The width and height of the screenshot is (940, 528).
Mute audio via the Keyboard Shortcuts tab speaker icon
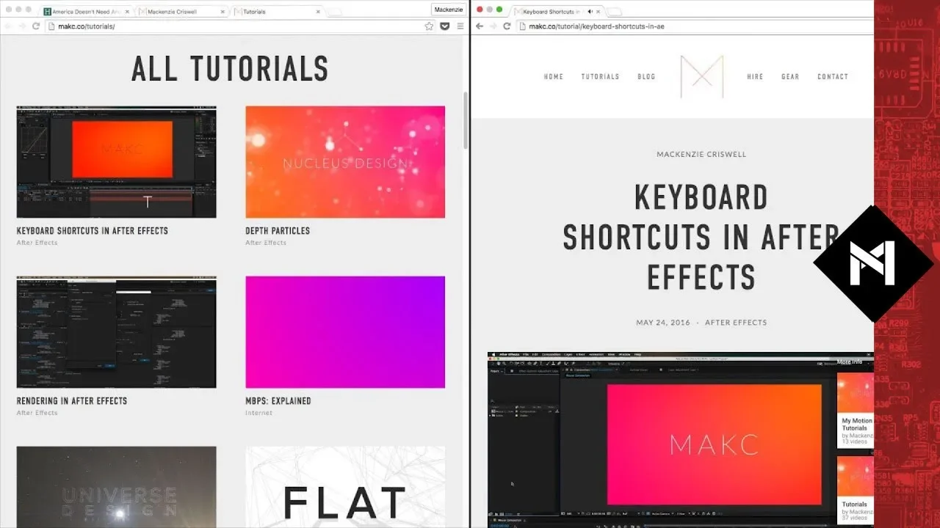tap(590, 12)
